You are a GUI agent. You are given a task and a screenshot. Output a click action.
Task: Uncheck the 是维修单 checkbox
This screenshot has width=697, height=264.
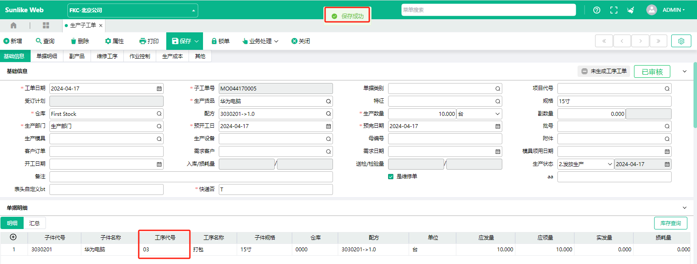point(391,177)
